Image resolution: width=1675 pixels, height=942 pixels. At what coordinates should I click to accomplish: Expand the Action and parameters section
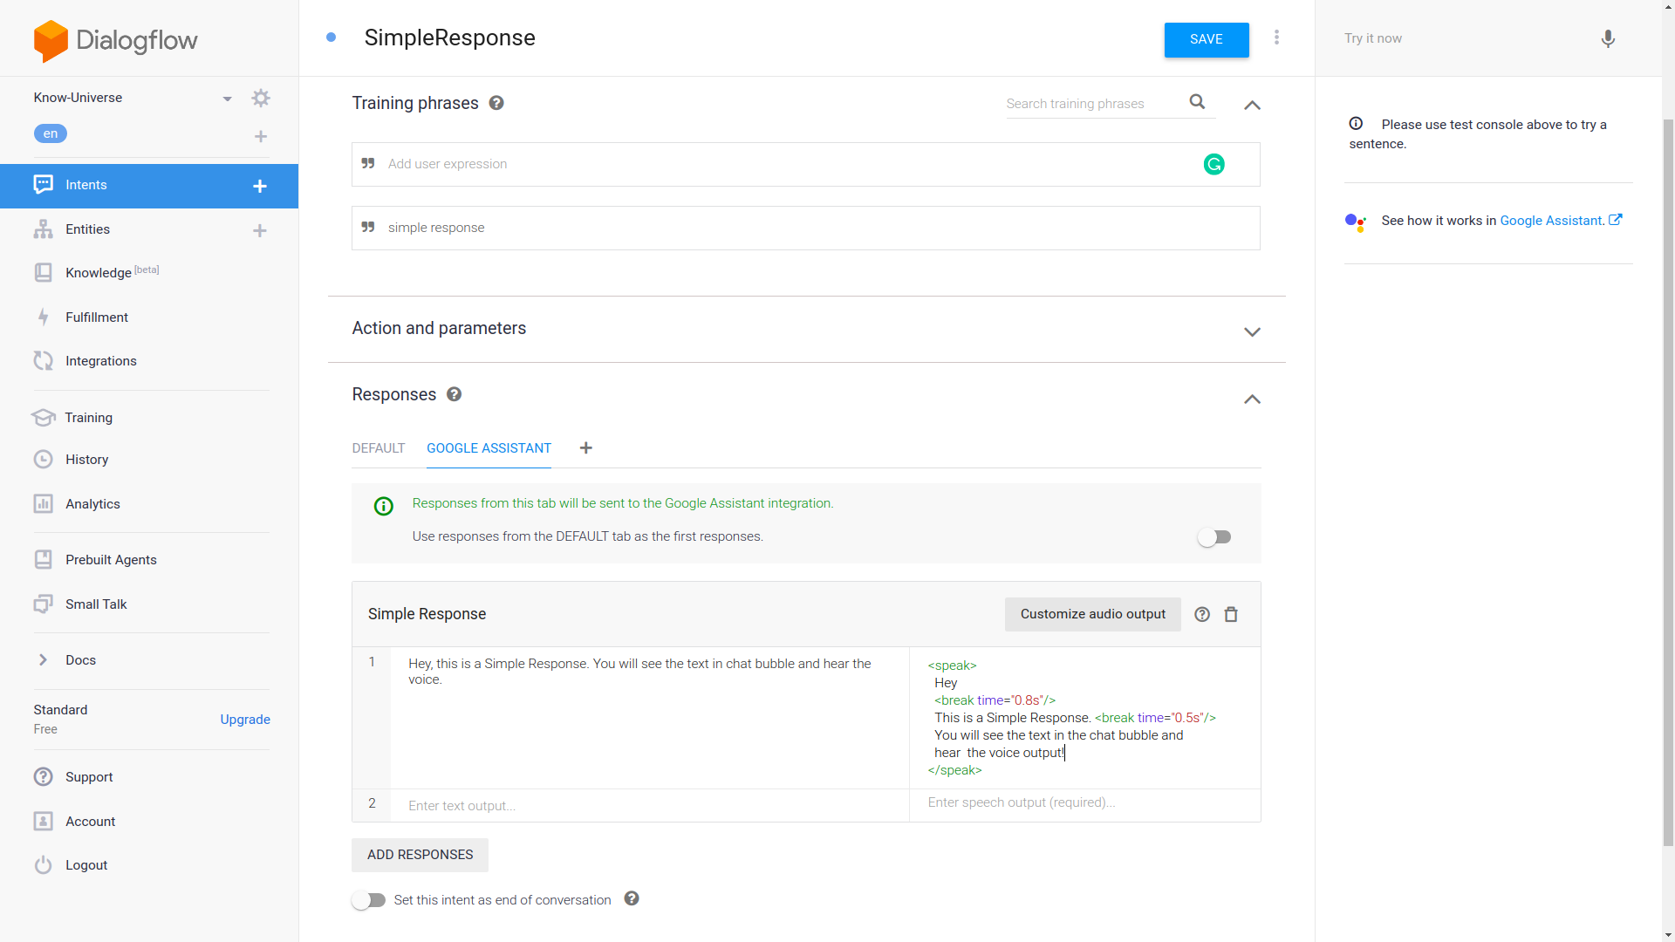pos(1252,331)
